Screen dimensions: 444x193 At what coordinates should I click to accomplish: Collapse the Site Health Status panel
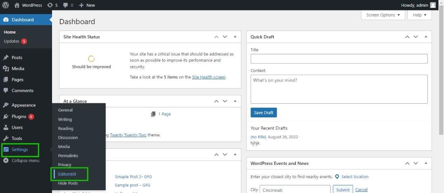tap(235, 37)
